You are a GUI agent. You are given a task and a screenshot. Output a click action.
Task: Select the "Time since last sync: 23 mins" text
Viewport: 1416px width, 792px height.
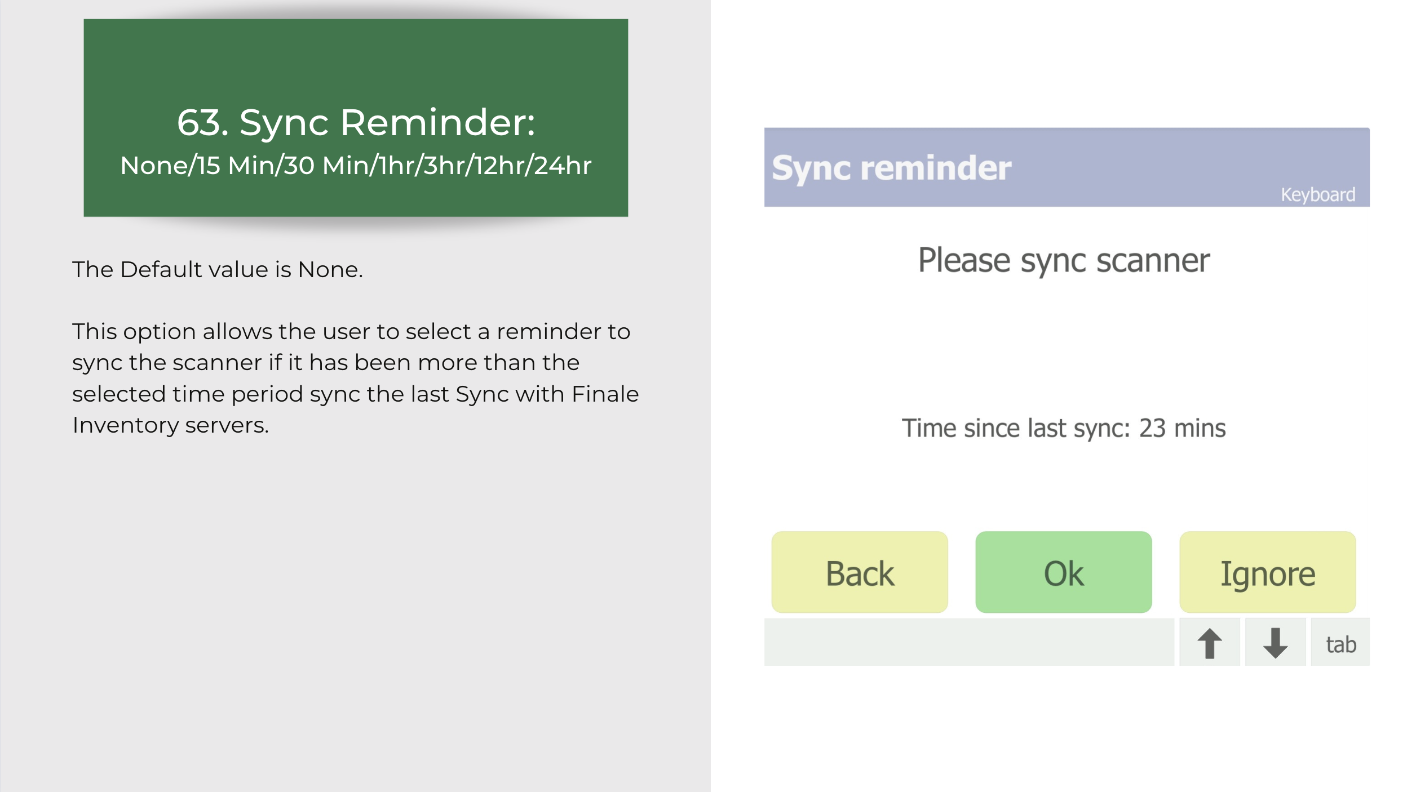1064,428
